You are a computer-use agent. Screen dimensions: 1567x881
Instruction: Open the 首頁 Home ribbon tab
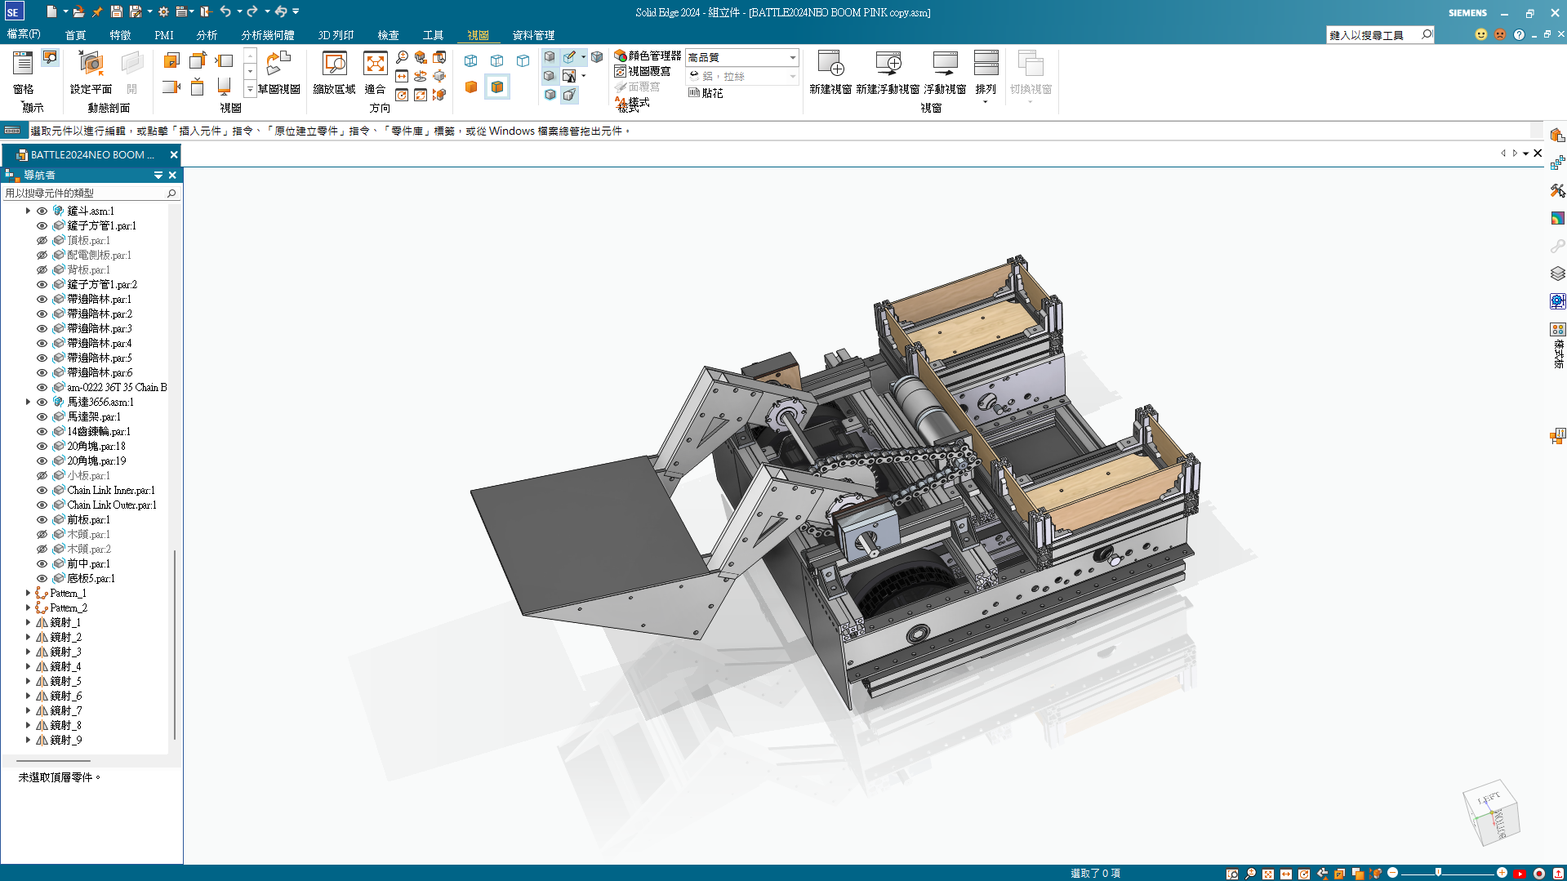[76, 35]
